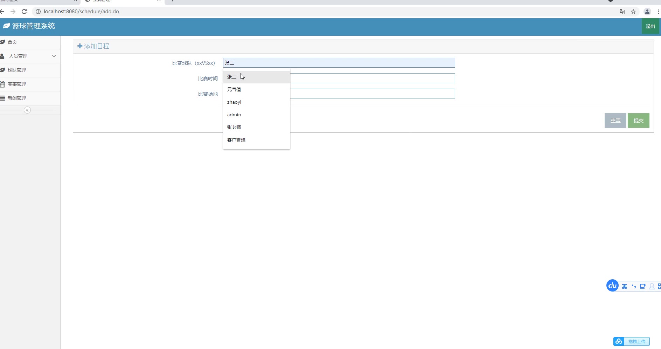Open the browser profile avatar icon
Image resolution: width=661 pixels, height=349 pixels.
click(647, 12)
